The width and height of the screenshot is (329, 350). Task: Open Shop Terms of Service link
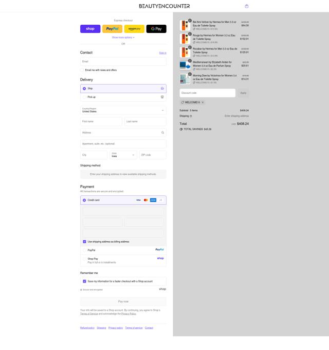click(89, 314)
